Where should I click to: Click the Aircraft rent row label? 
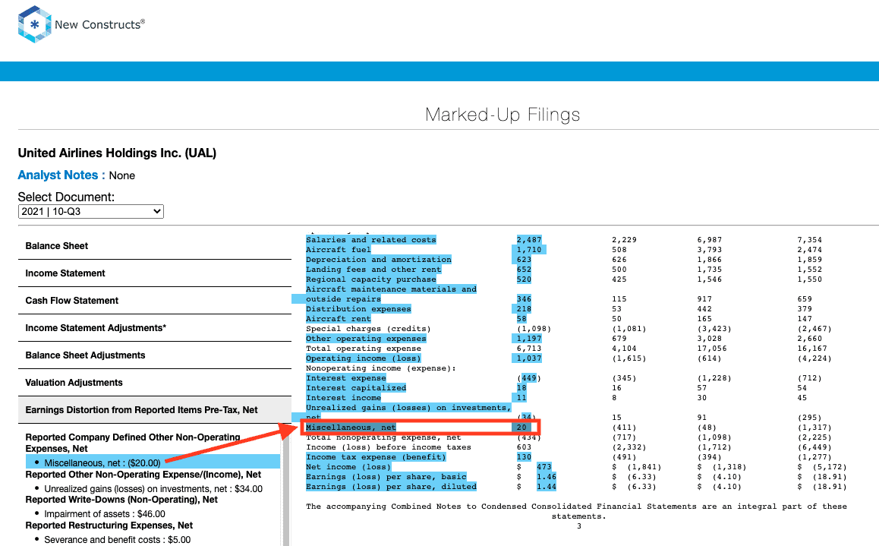pos(339,319)
